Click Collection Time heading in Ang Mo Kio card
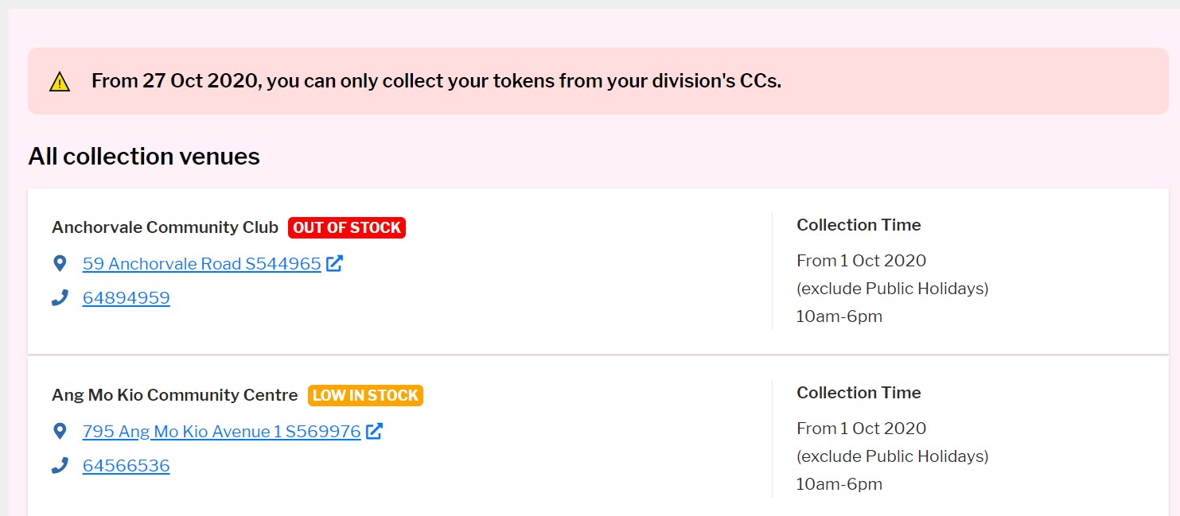 coord(859,393)
